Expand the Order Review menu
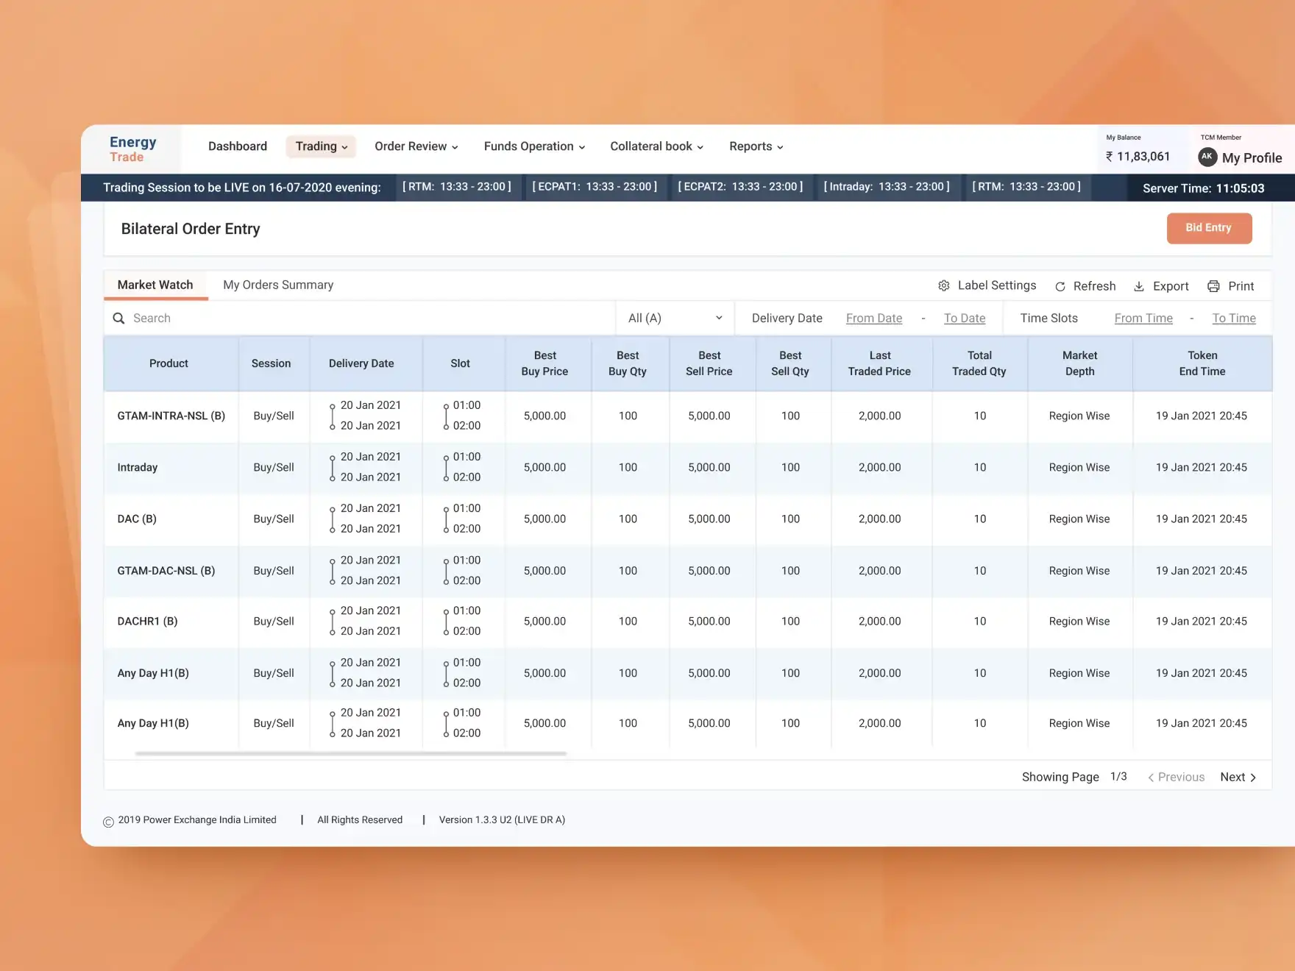The image size is (1295, 971). (416, 146)
